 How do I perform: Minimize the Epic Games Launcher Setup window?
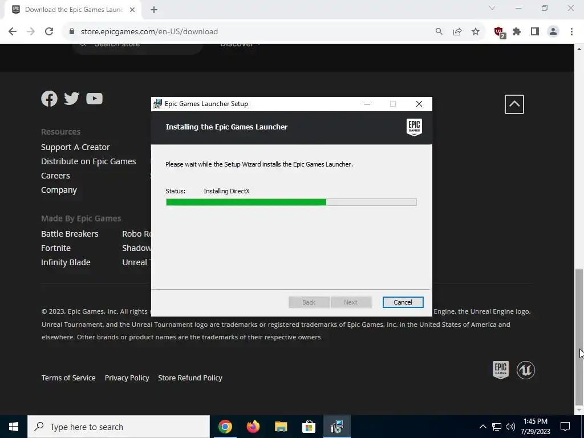point(367,104)
